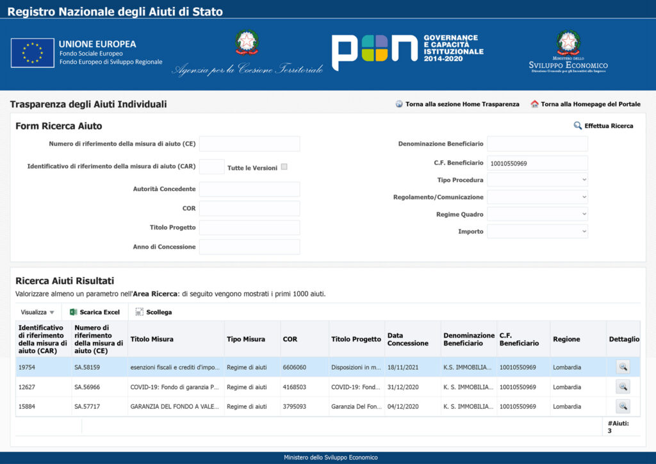Viewport: 656px width, 464px height.
Task: Click globe icon for Home Trasparenza
Action: (399, 104)
